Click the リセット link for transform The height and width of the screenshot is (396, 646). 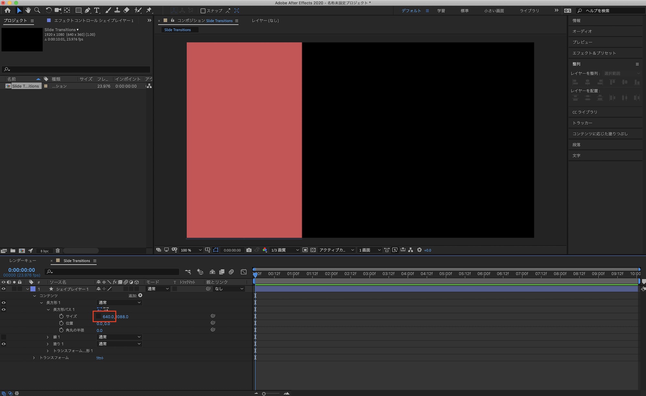click(100, 358)
